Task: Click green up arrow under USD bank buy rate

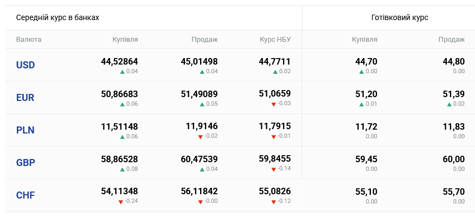Action: [123, 72]
